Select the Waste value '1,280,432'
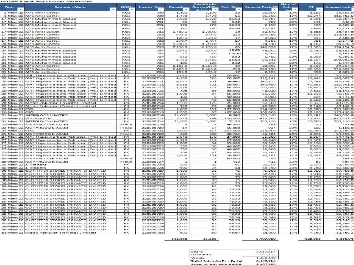Image resolution: width=354 pixels, height=265 pixels. coord(266,258)
